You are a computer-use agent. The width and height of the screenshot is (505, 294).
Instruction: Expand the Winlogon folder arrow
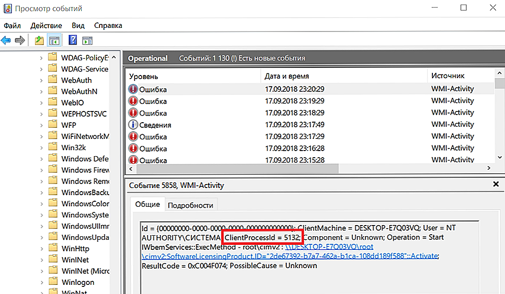(x=42, y=282)
